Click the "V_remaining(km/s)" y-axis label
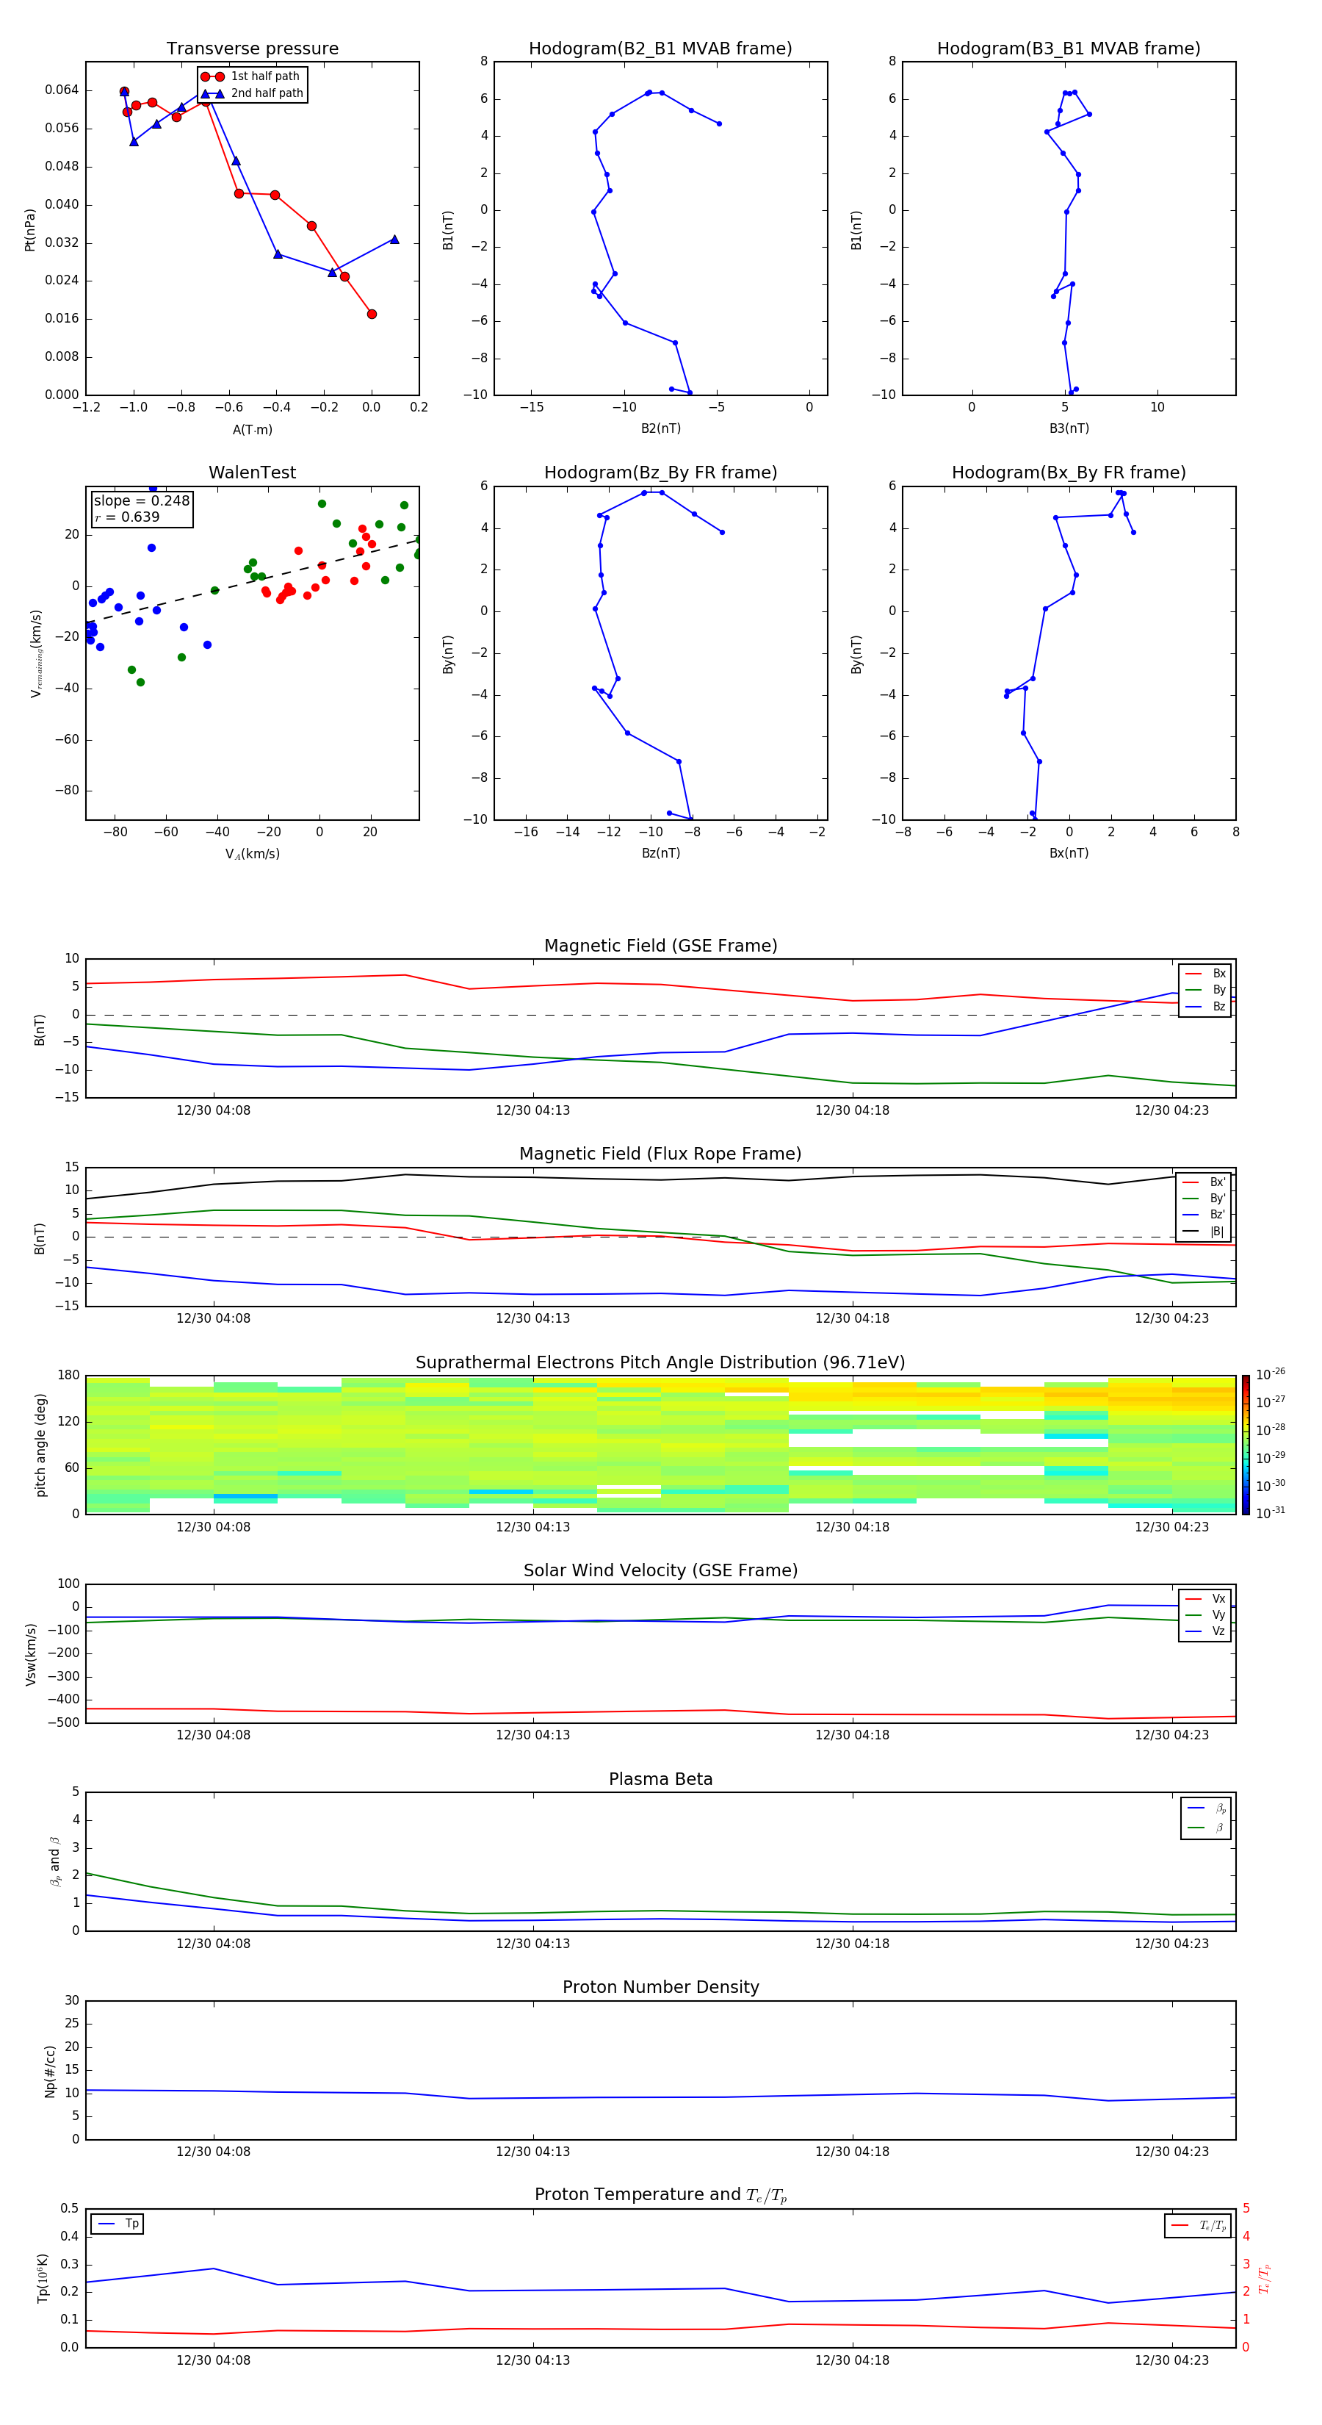 pyautogui.click(x=37, y=653)
